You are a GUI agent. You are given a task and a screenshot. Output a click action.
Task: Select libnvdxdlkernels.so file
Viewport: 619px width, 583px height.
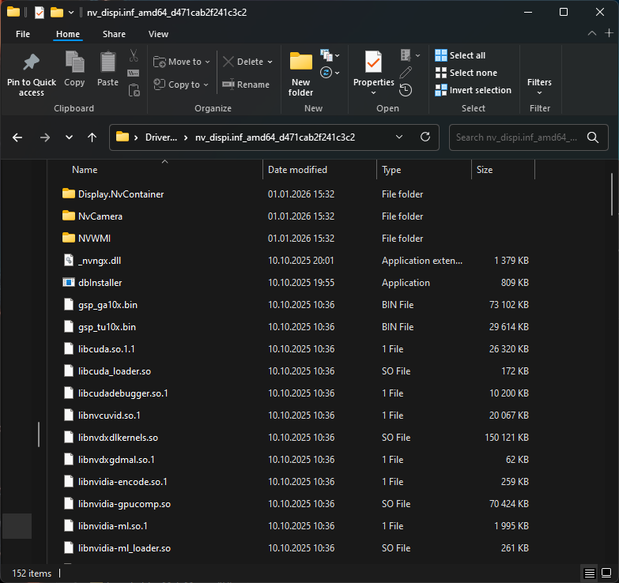click(x=296, y=438)
